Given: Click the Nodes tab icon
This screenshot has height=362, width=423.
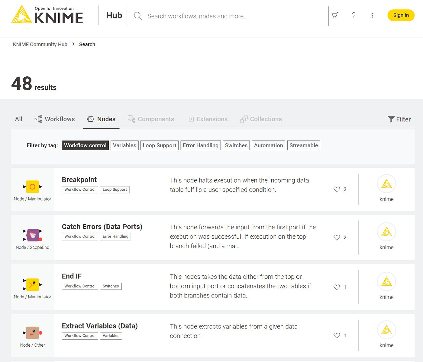Looking at the screenshot, I should (91, 119).
